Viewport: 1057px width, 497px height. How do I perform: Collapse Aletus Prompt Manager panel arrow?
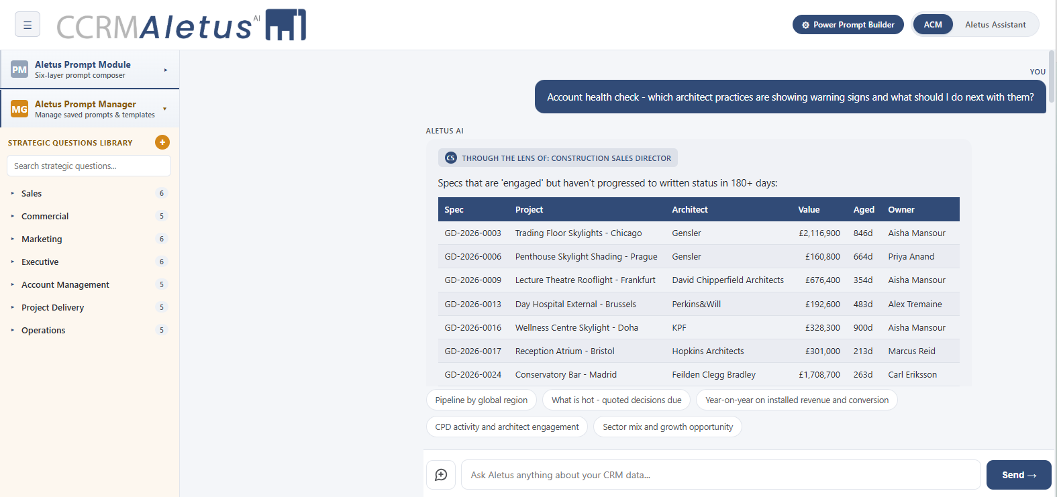tap(165, 109)
